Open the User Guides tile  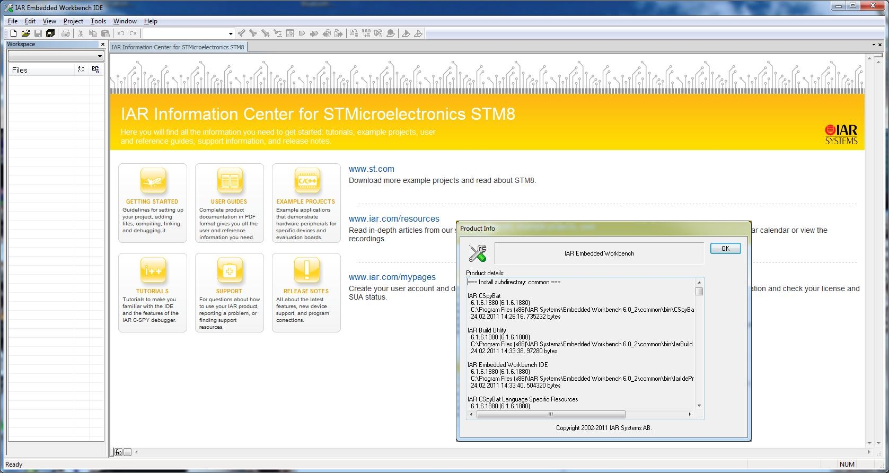230,203
